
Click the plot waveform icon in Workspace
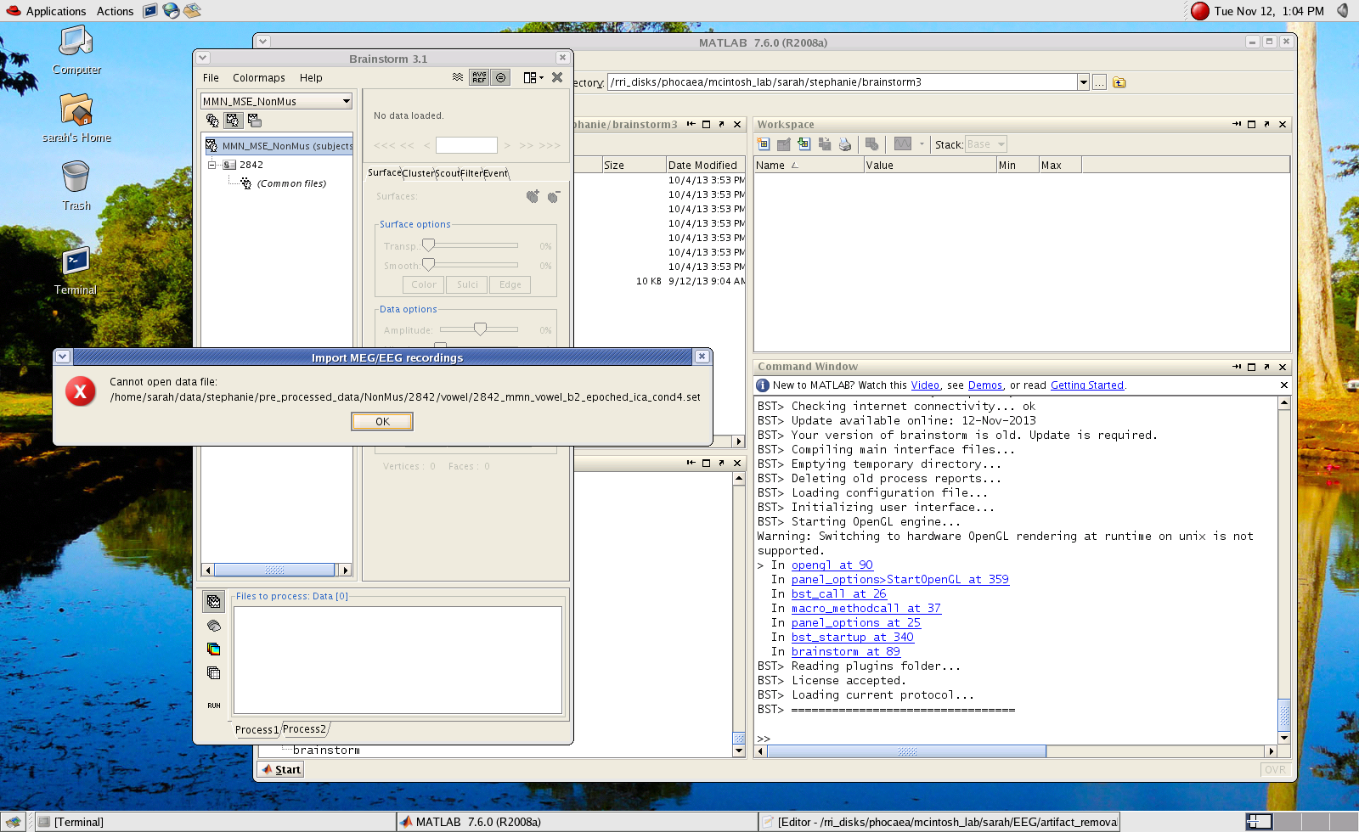(903, 144)
